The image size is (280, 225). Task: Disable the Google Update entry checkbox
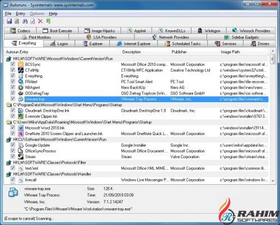13,145
